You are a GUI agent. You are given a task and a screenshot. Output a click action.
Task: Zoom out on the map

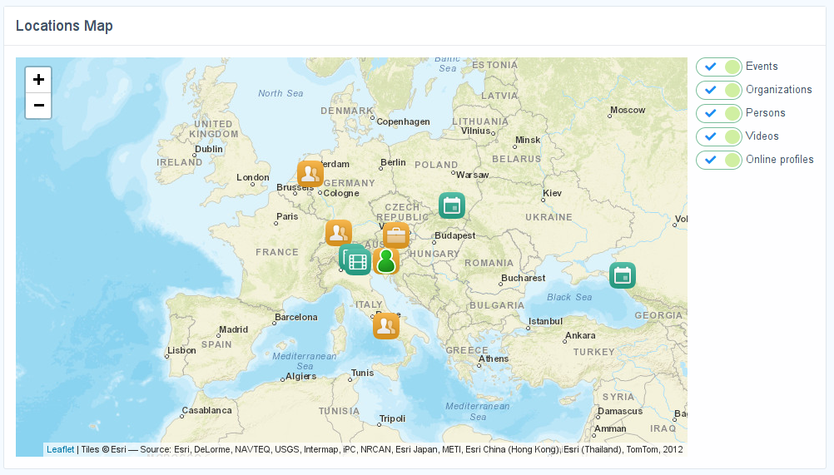click(x=38, y=106)
